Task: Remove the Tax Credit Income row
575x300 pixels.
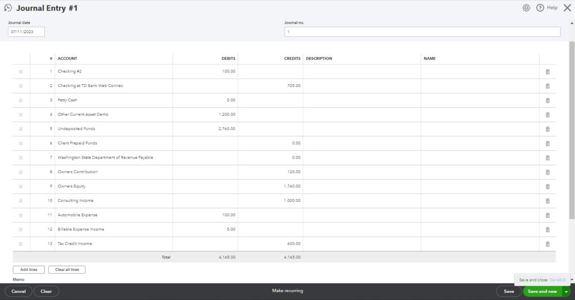Action: coord(547,244)
